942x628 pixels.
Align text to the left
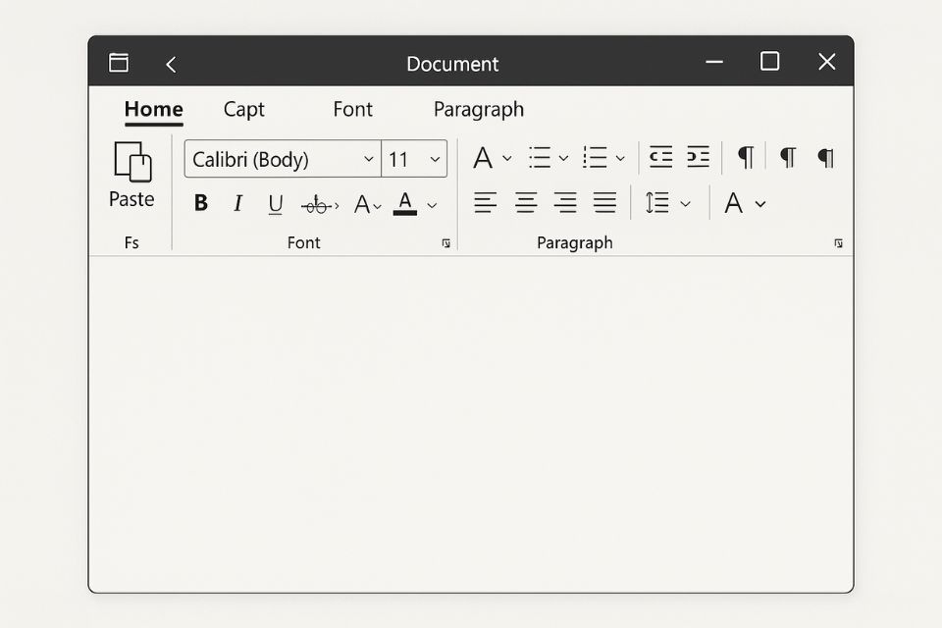pos(485,203)
